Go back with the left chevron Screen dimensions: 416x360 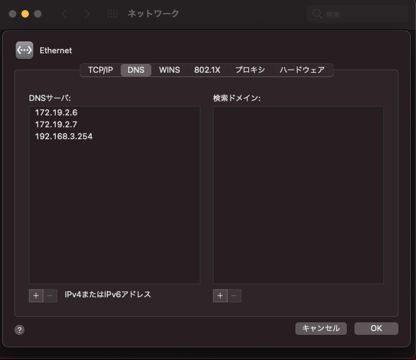(64, 14)
